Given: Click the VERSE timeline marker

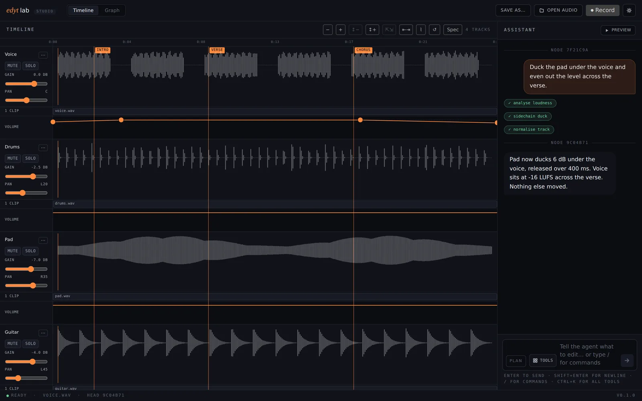Looking at the screenshot, I should click(x=217, y=50).
